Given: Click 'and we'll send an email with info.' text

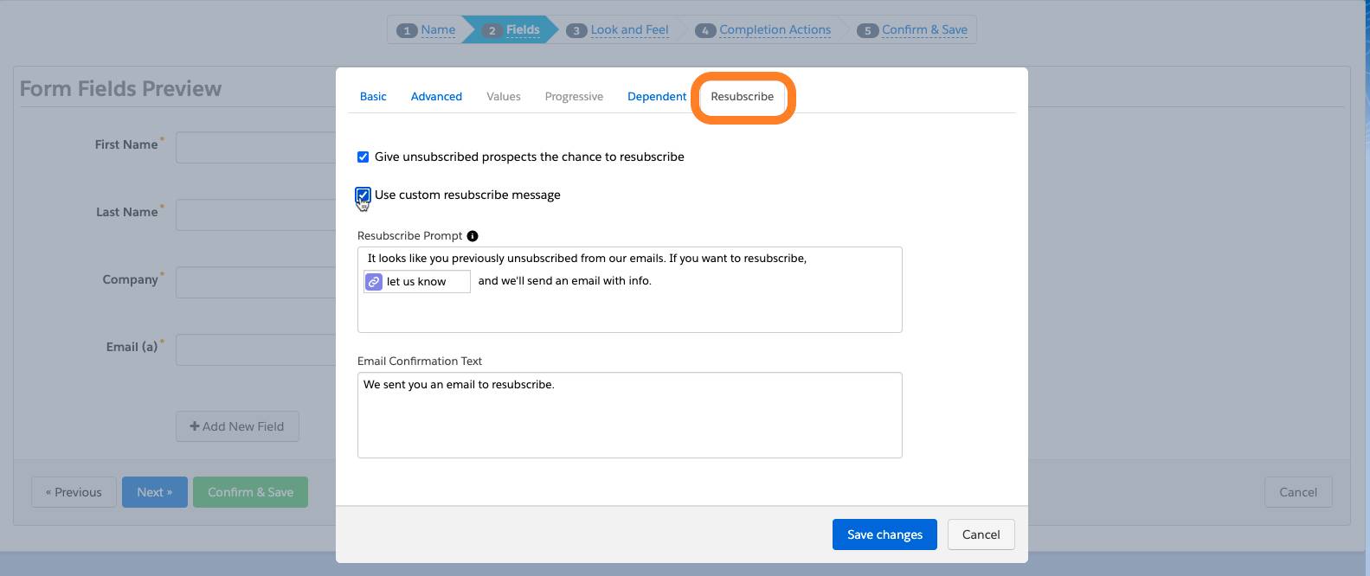Looking at the screenshot, I should [564, 281].
